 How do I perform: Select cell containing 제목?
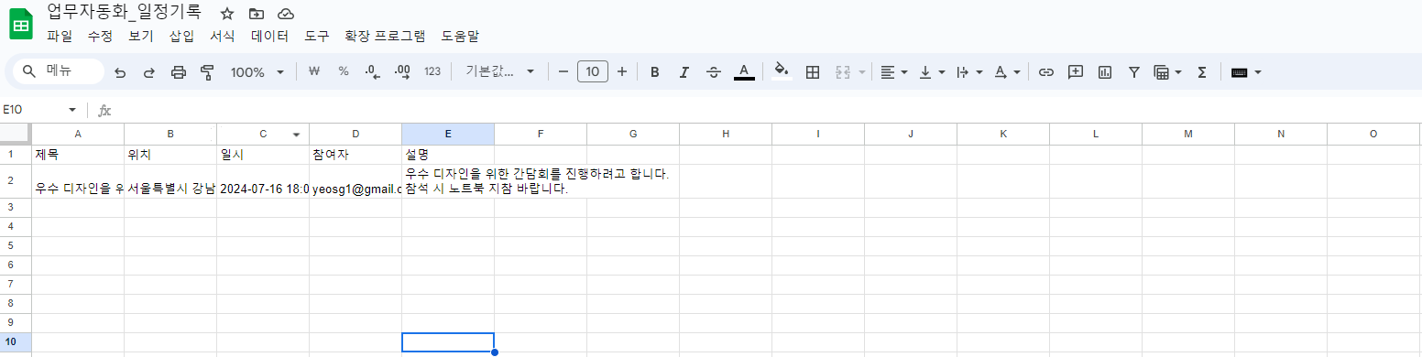click(x=78, y=154)
